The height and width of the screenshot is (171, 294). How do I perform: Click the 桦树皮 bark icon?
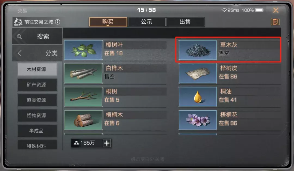[x=198, y=74]
